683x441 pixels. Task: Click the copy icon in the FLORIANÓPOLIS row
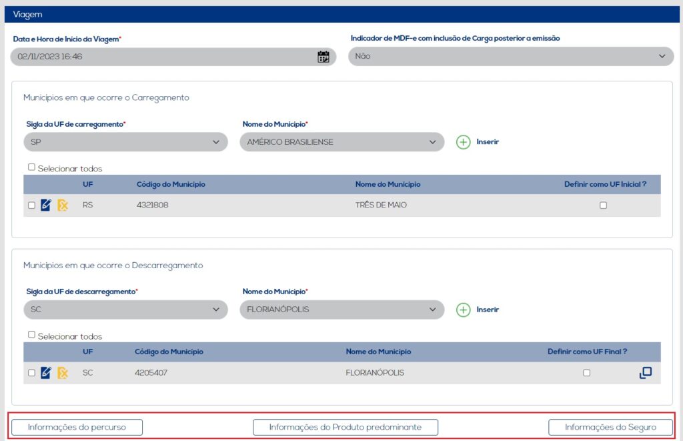tap(645, 373)
